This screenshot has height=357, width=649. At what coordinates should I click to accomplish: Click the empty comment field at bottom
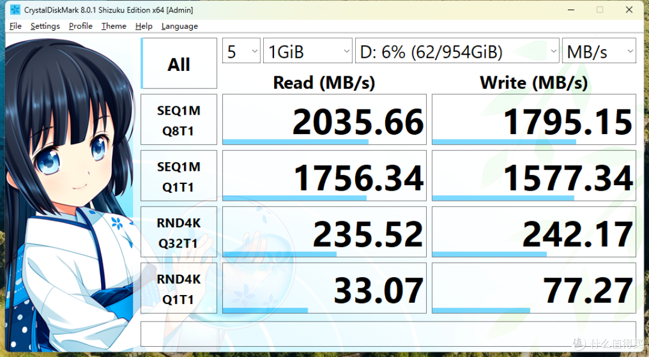coord(388,334)
